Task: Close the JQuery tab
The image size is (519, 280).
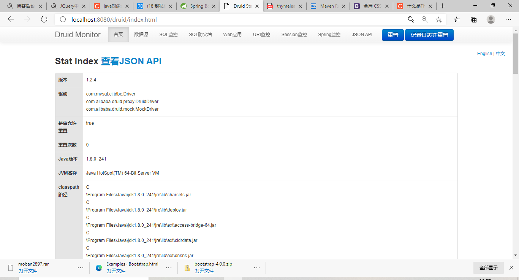Action: pyautogui.click(x=84, y=6)
